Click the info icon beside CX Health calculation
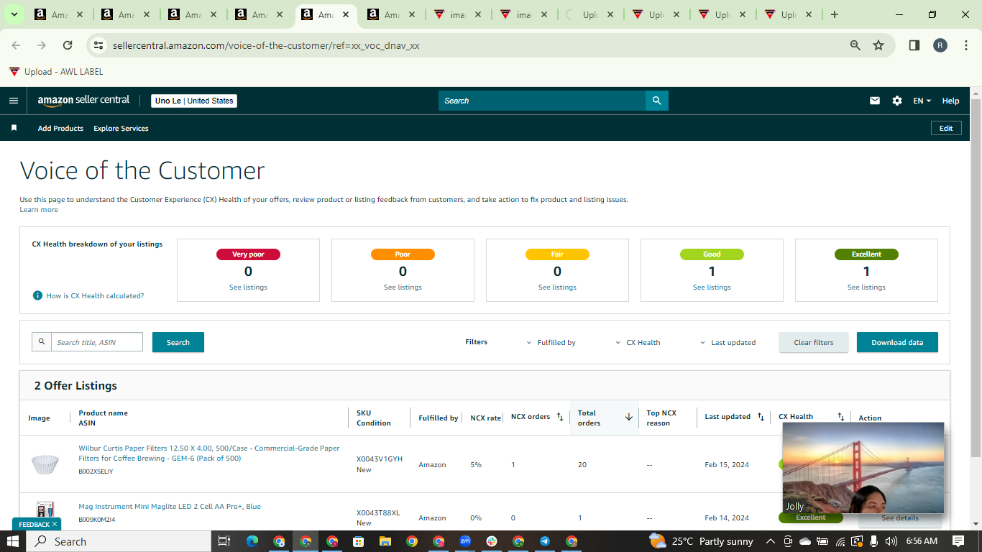The image size is (982, 552). (37, 295)
